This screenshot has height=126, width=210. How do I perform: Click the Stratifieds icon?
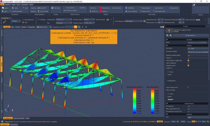[x=126, y=8]
